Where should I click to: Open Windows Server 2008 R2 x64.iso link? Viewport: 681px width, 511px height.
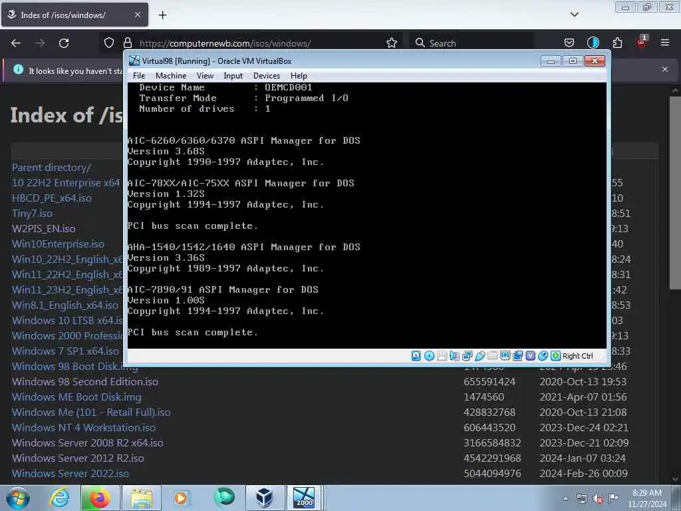tap(88, 442)
